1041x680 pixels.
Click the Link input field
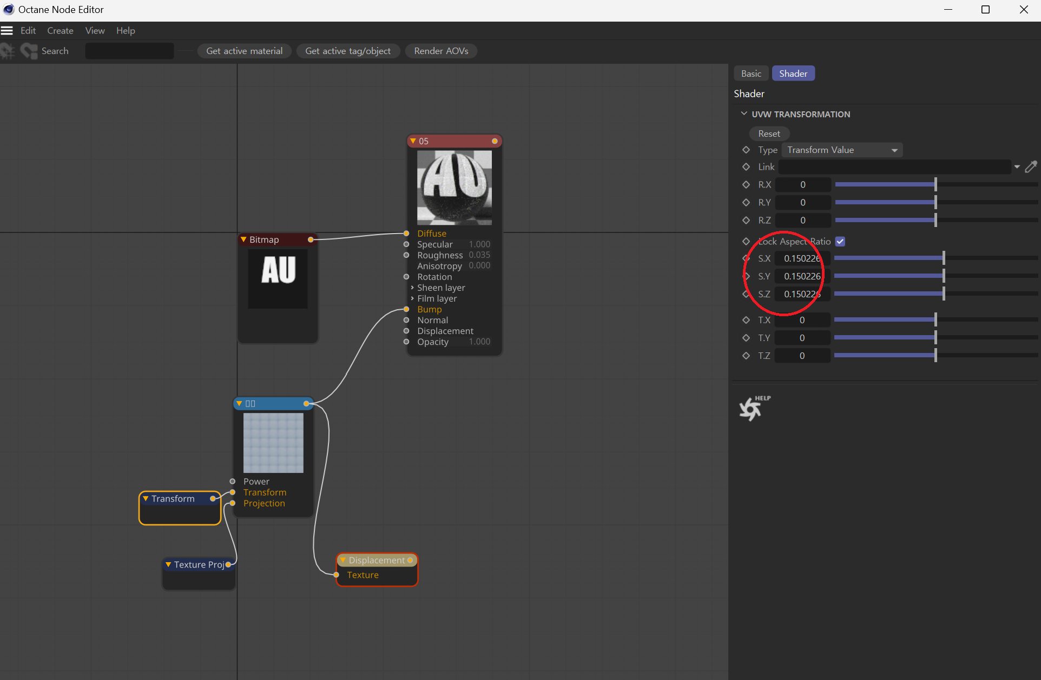(894, 166)
